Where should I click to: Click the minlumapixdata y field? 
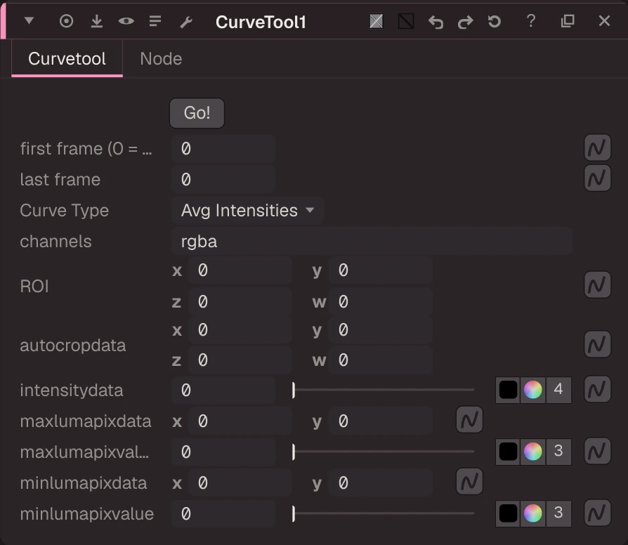380,483
